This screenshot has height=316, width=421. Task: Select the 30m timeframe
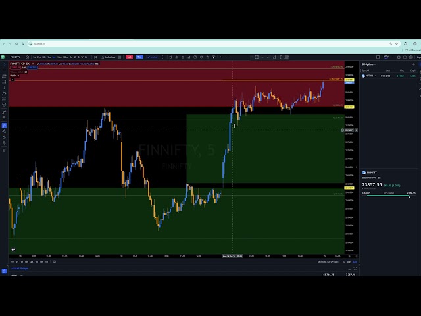(x=66, y=57)
